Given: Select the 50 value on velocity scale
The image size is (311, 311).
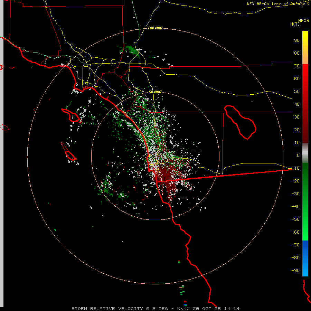Looking at the screenshot, I should pyautogui.click(x=297, y=92).
